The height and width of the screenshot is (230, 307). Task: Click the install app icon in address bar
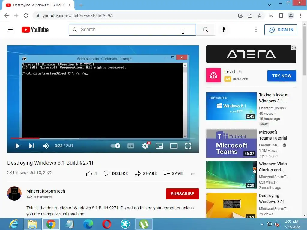pos(240,16)
